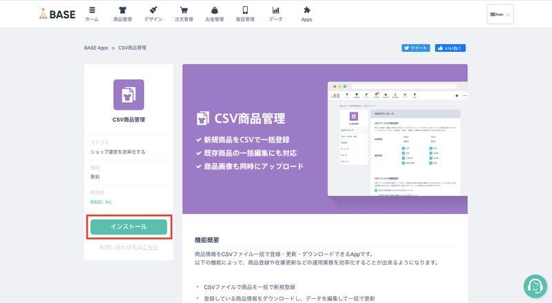This screenshot has width=552, height=303.
Task: Click the こちら contact link
Action: click(x=150, y=247)
